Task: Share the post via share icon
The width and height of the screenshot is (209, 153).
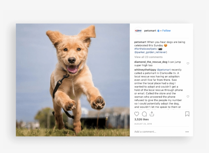Action: point(152,114)
